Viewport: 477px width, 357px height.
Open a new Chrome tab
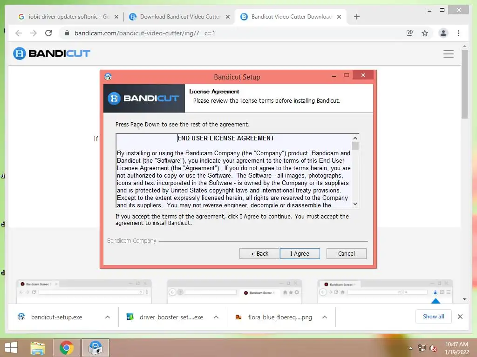[356, 17]
